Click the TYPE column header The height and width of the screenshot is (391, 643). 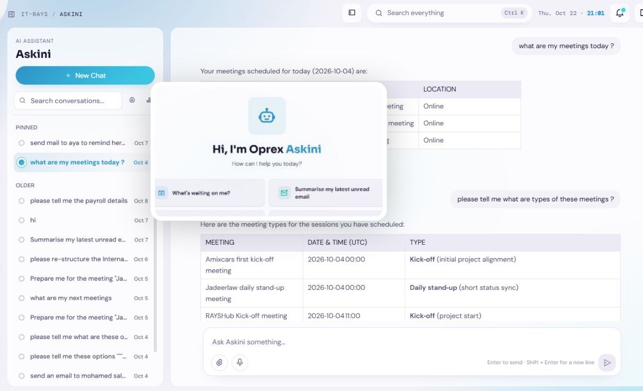tap(513, 243)
